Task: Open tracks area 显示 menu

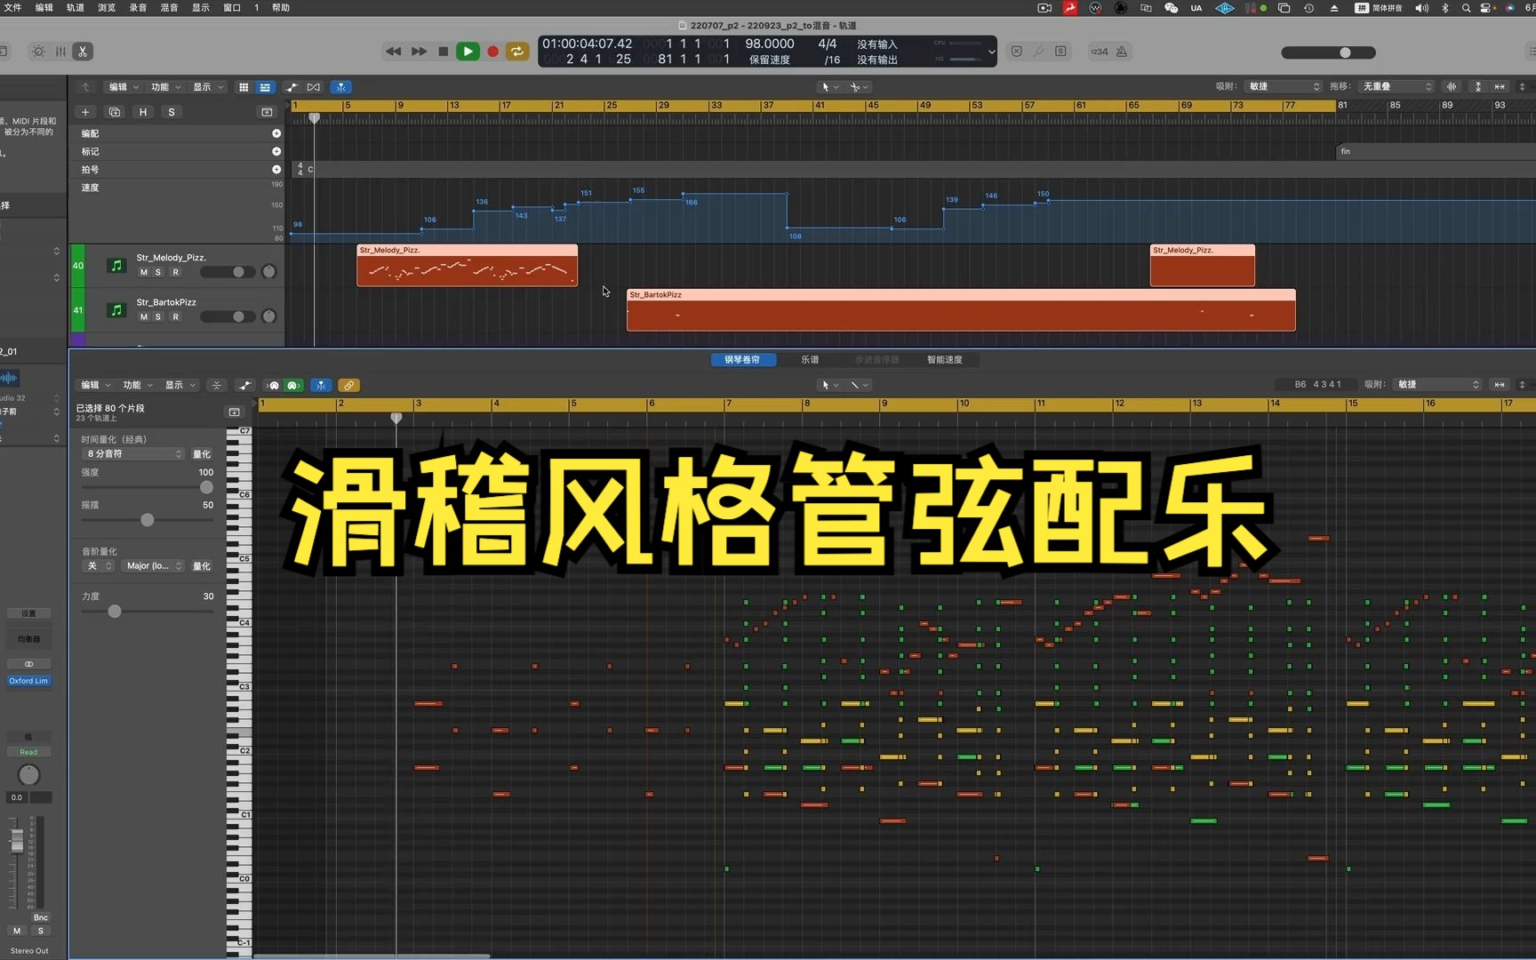Action: pos(207,87)
